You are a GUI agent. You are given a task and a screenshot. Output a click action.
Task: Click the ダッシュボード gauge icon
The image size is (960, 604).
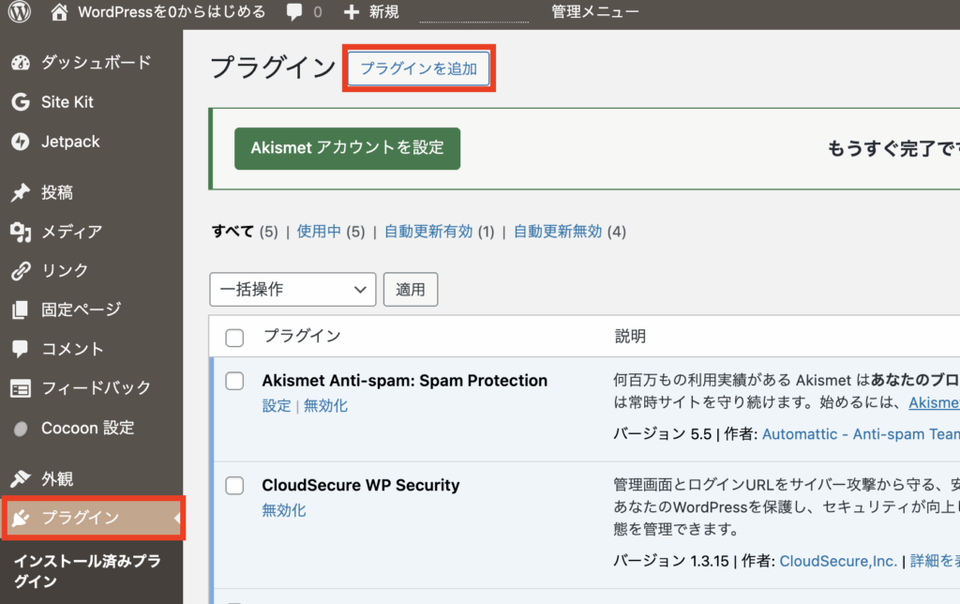[x=21, y=62]
